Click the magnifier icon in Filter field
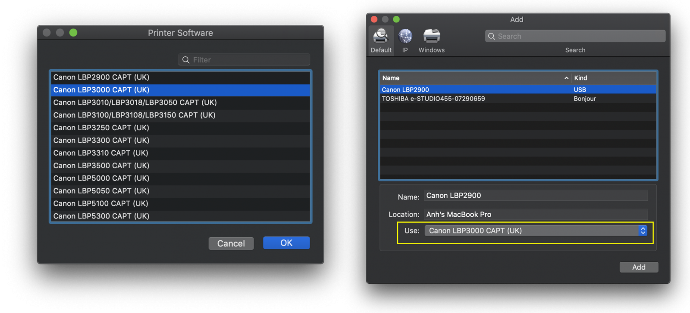The height and width of the screenshot is (313, 690). coord(186,60)
